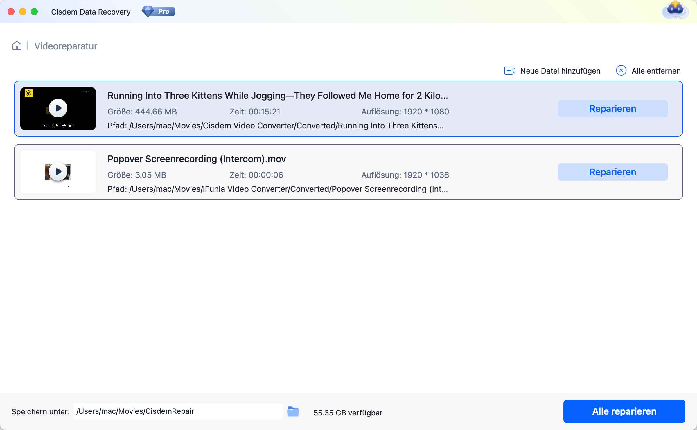Viewport: 697px width, 430px height.
Task: Click Alle entfernen
Action: (x=656, y=71)
